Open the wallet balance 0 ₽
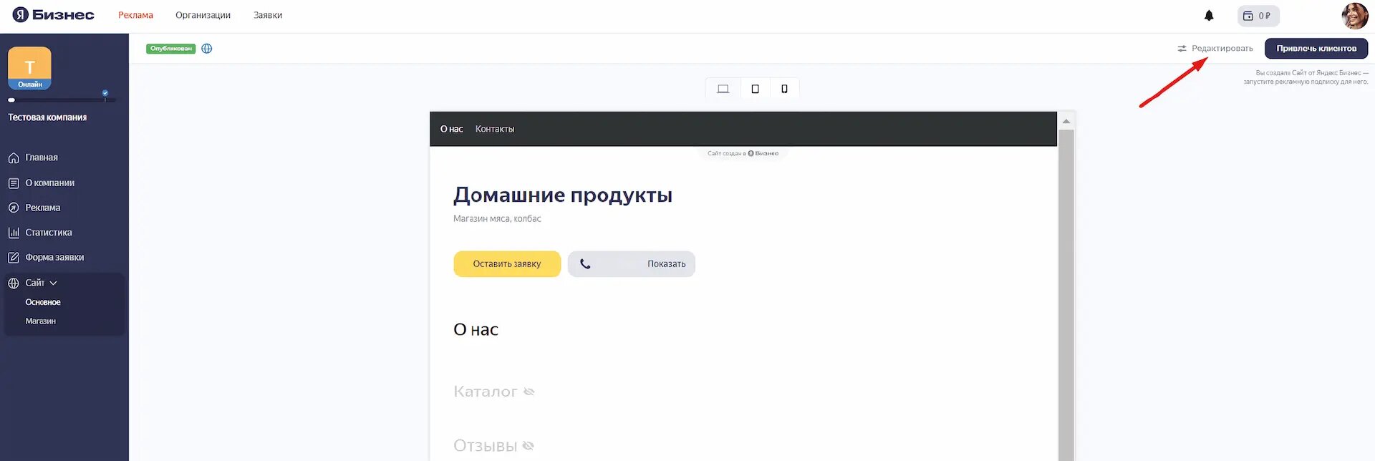 pos(1258,16)
